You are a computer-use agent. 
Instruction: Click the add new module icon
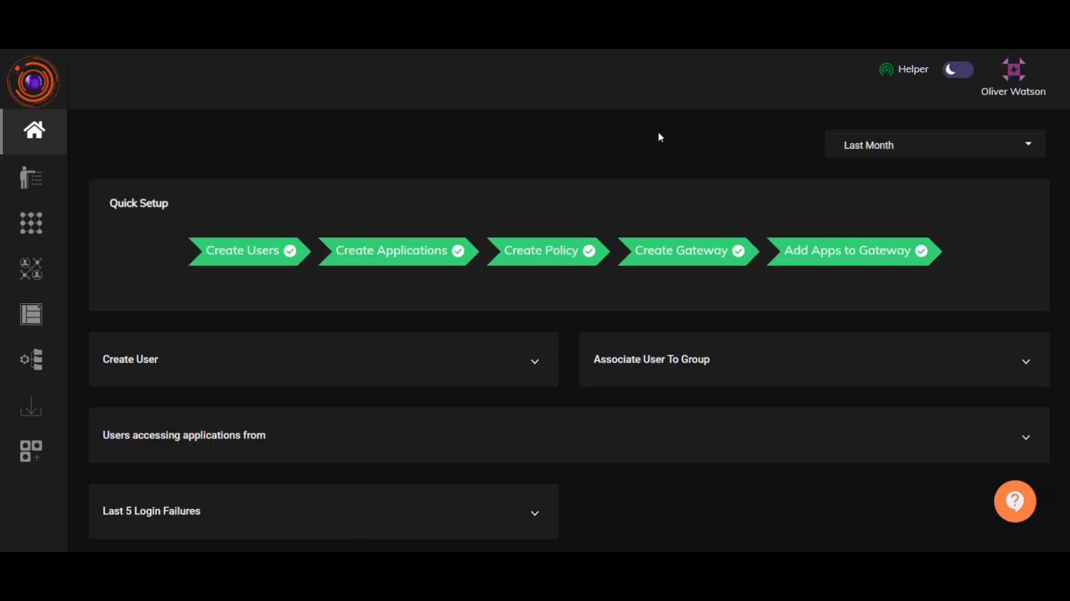(31, 450)
